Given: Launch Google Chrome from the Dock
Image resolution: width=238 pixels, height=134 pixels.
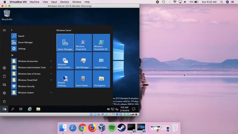Looking at the screenshot, I should (83, 128).
